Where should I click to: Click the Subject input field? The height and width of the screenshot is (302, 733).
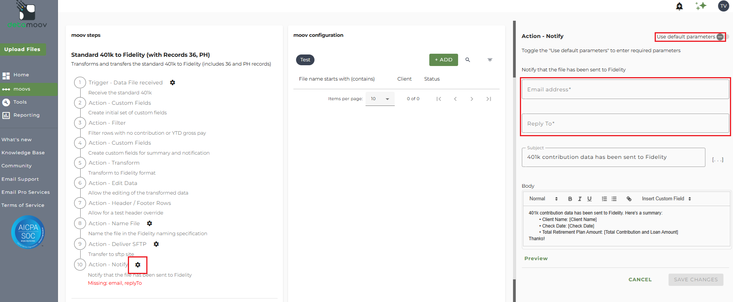(x=613, y=157)
